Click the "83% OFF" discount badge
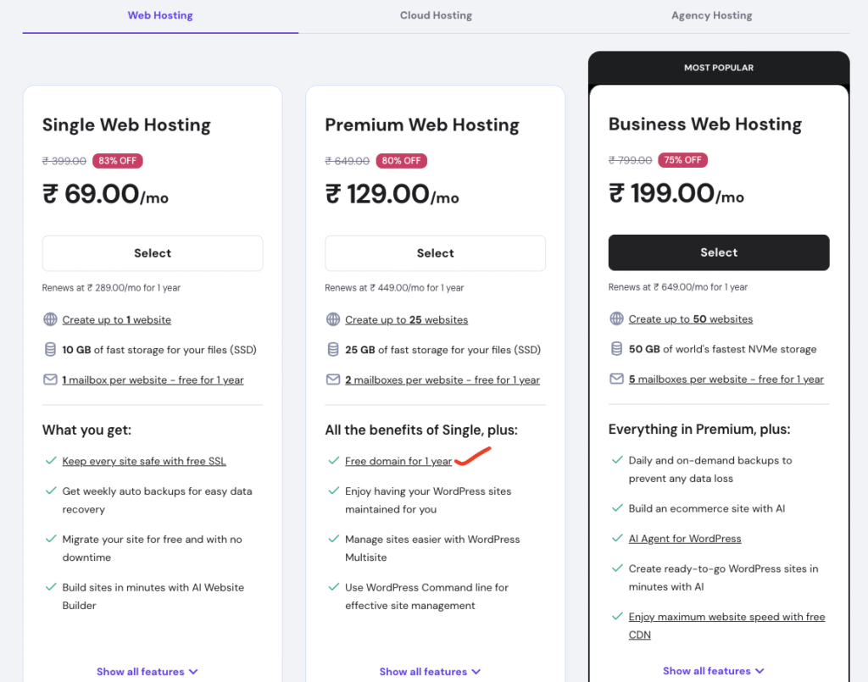The image size is (868, 682). (x=117, y=160)
